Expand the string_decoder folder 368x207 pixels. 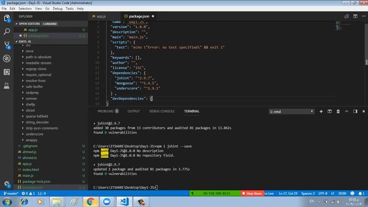[37, 122]
